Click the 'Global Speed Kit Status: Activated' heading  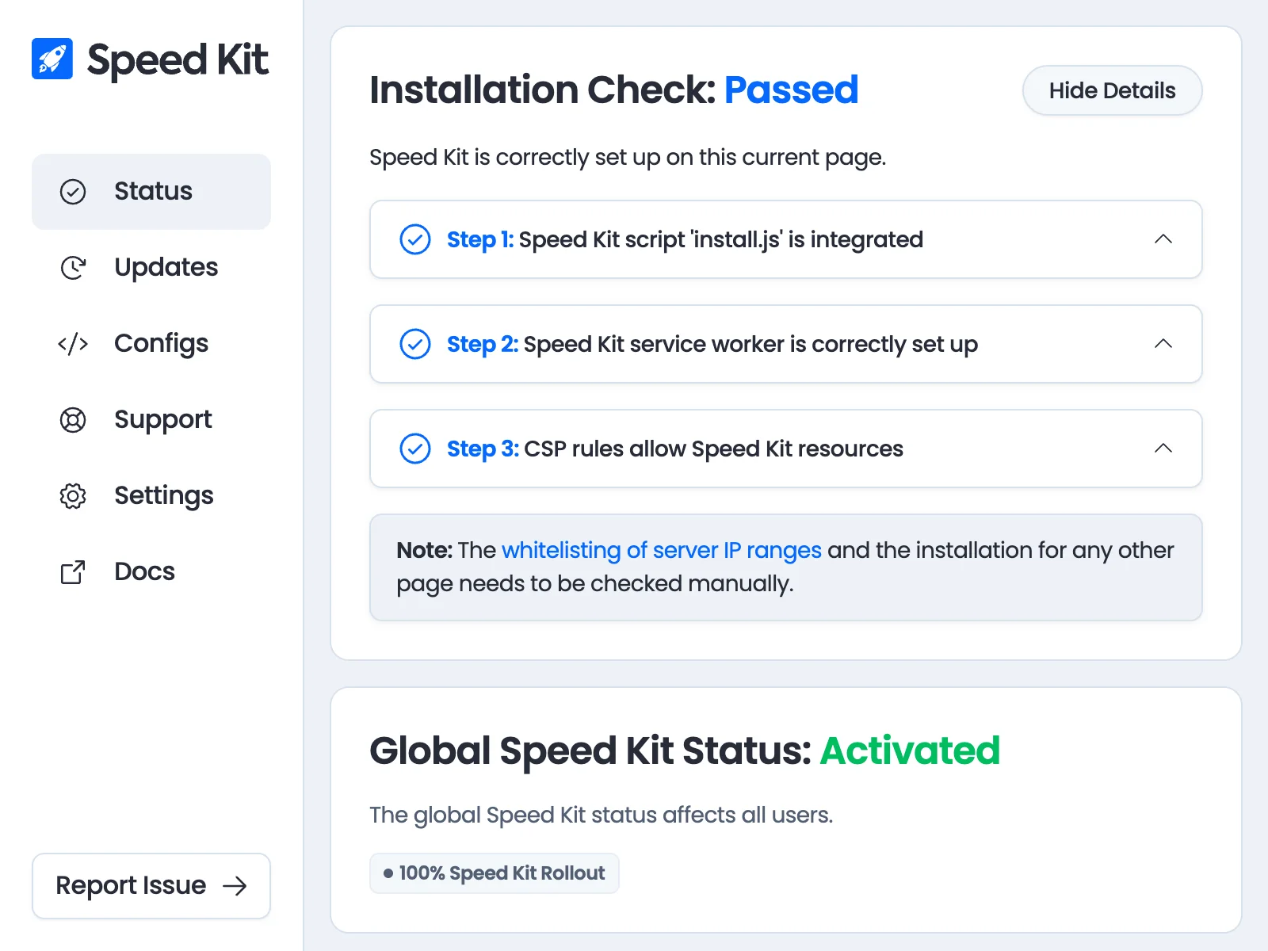[x=685, y=750]
